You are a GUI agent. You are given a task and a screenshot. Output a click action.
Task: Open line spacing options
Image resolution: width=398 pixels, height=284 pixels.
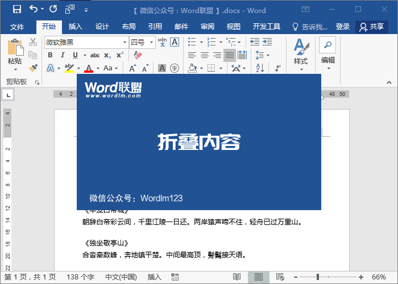pos(260,55)
